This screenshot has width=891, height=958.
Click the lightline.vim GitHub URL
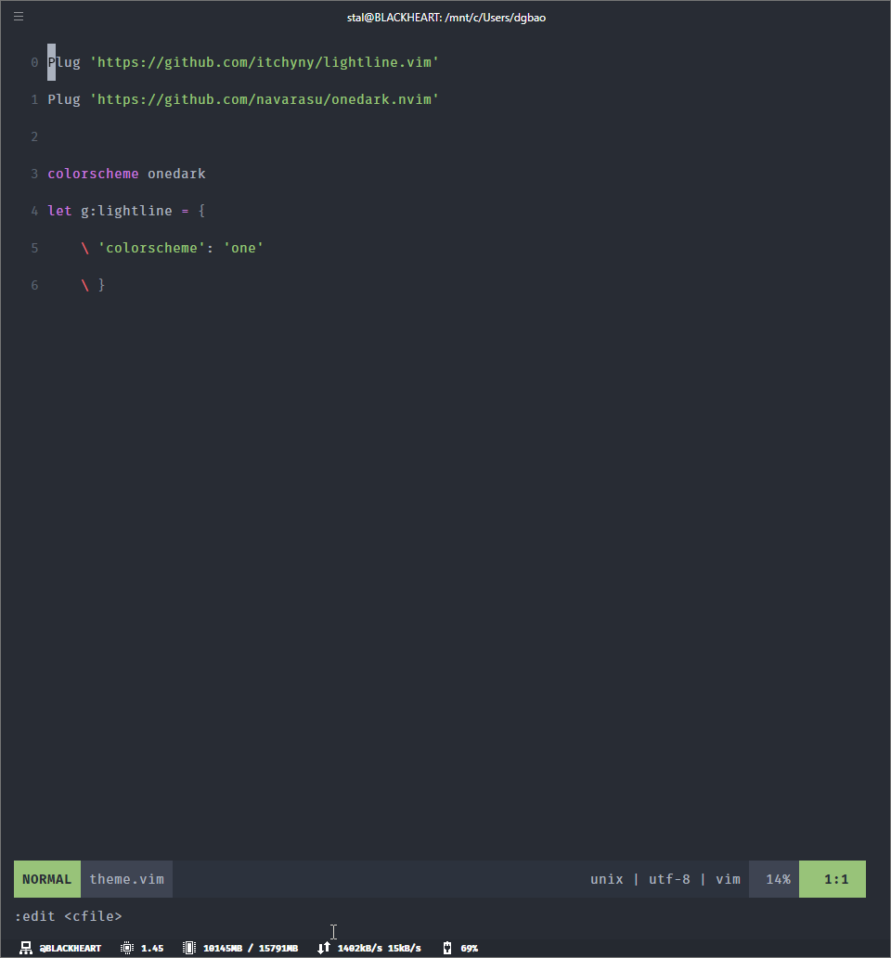265,62
